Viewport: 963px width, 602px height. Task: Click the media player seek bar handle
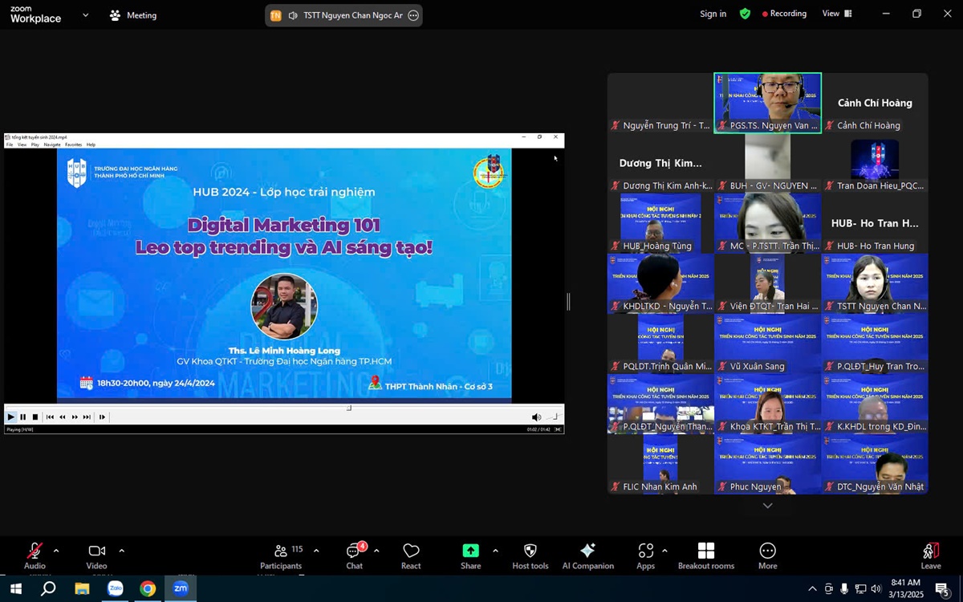[349, 408]
